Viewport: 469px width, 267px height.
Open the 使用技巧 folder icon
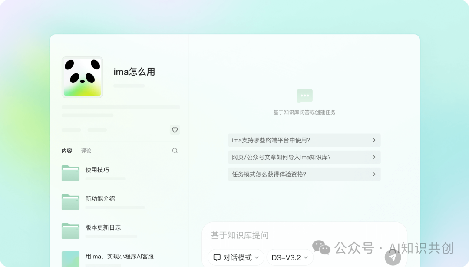(71, 173)
